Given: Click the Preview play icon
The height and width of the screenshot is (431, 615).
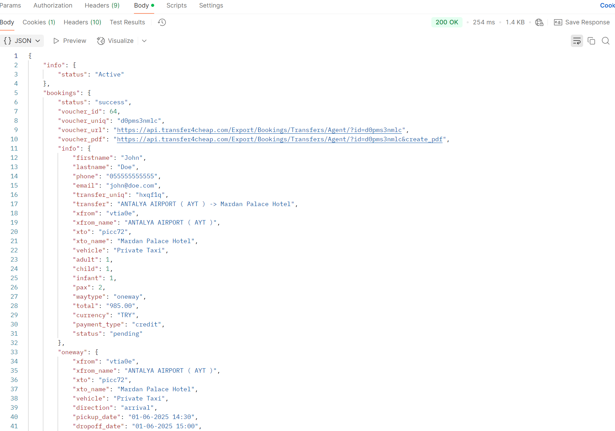Looking at the screenshot, I should (56, 41).
